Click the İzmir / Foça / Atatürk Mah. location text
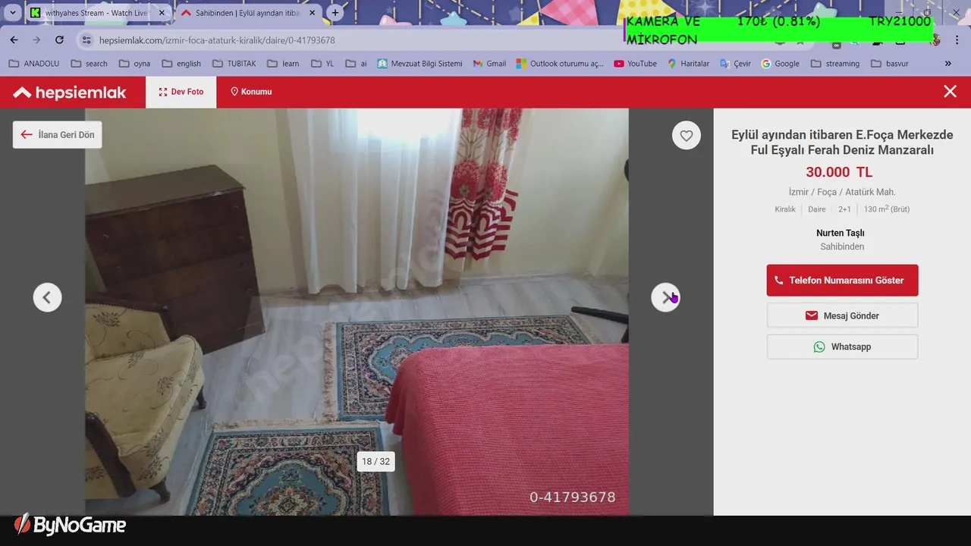The height and width of the screenshot is (546, 971). tap(842, 192)
